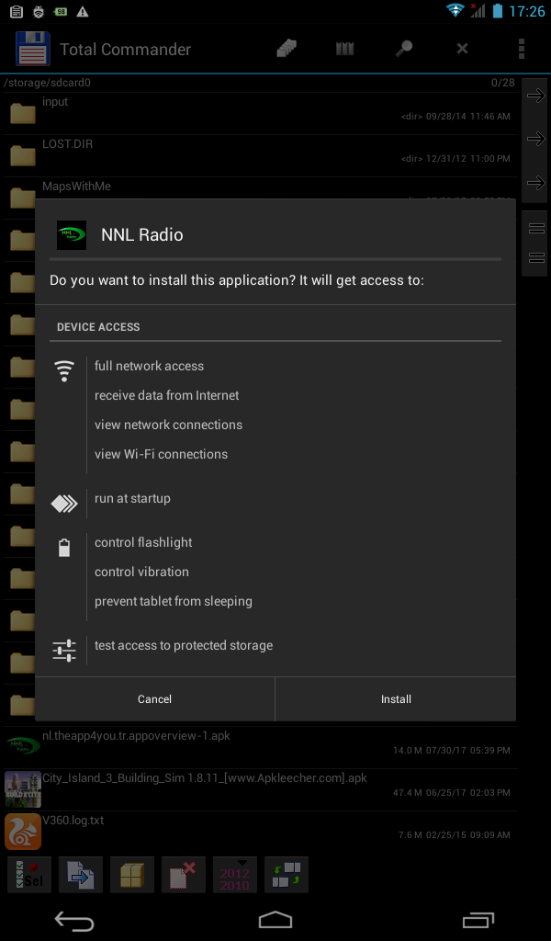Open the MapsWithMe folder

tap(259, 187)
